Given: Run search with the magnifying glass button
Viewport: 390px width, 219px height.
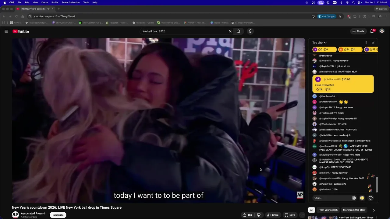Looking at the screenshot, I should pyautogui.click(x=239, y=31).
